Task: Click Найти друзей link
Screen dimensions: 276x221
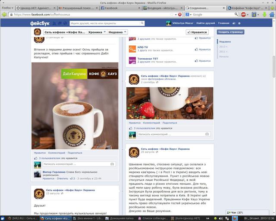Action: pos(206,23)
